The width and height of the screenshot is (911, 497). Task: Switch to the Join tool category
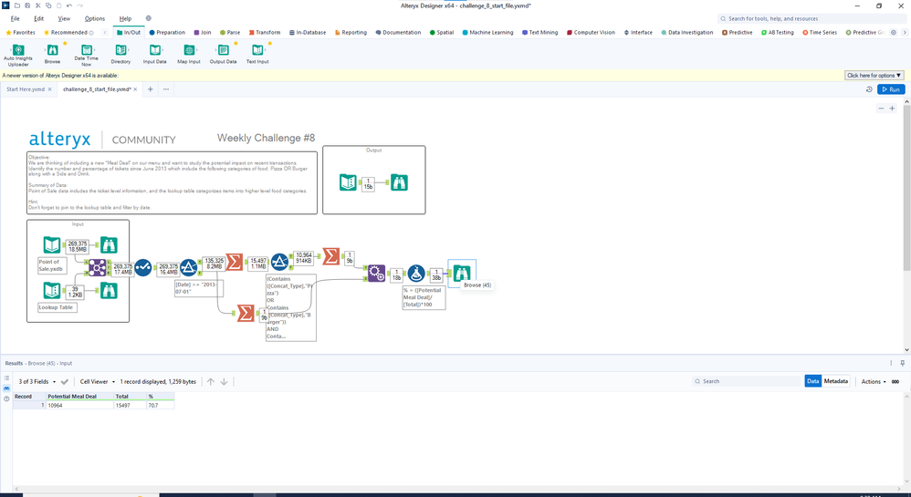pos(202,33)
